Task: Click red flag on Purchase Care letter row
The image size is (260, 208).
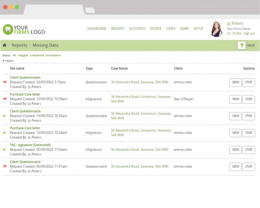Action: click(x=5, y=99)
